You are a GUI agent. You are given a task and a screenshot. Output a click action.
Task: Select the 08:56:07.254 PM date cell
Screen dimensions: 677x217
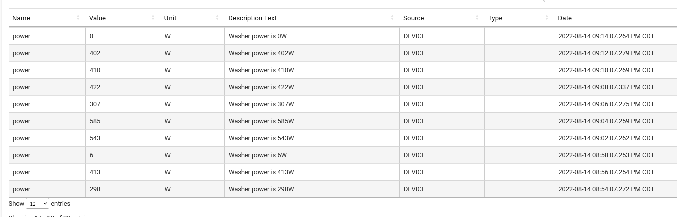pos(606,172)
